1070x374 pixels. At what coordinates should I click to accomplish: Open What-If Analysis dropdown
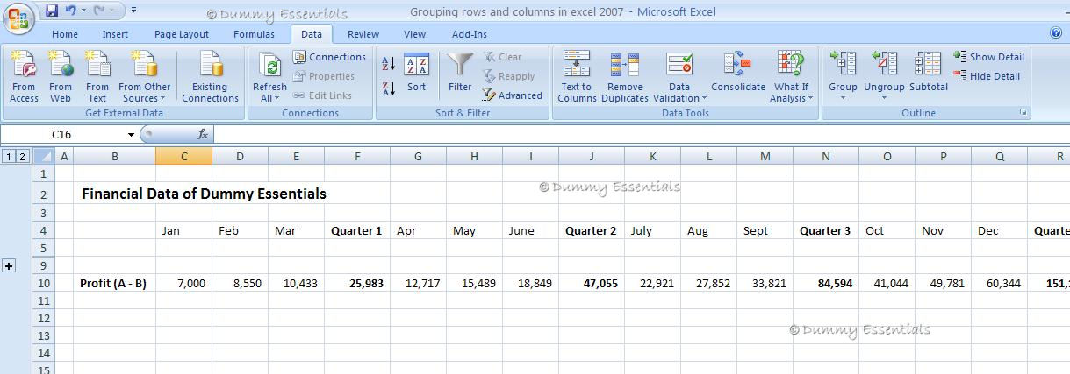coord(791,76)
